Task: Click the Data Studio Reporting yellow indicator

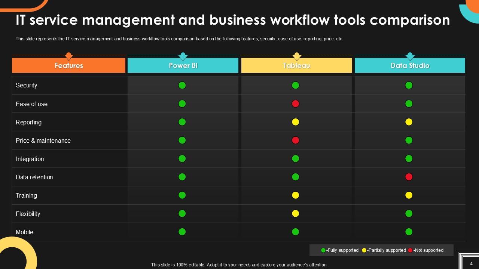Action: [409, 122]
